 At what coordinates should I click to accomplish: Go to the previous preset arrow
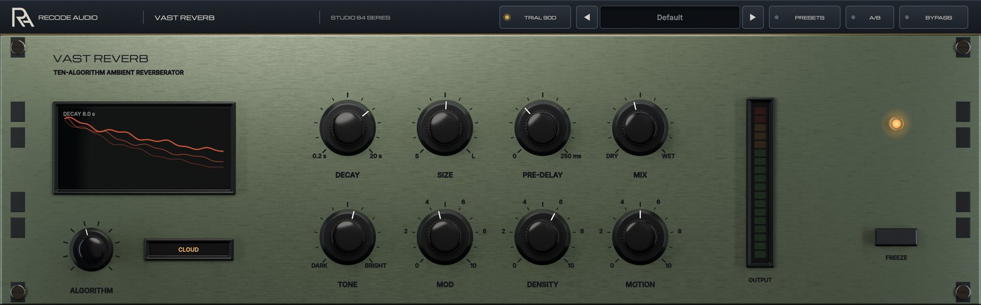click(x=587, y=17)
